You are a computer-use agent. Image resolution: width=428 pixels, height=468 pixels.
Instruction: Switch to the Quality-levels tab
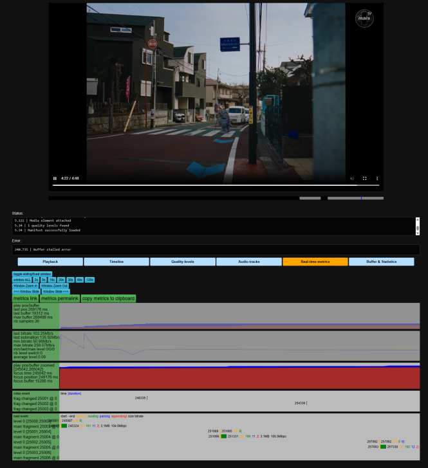pyautogui.click(x=183, y=262)
